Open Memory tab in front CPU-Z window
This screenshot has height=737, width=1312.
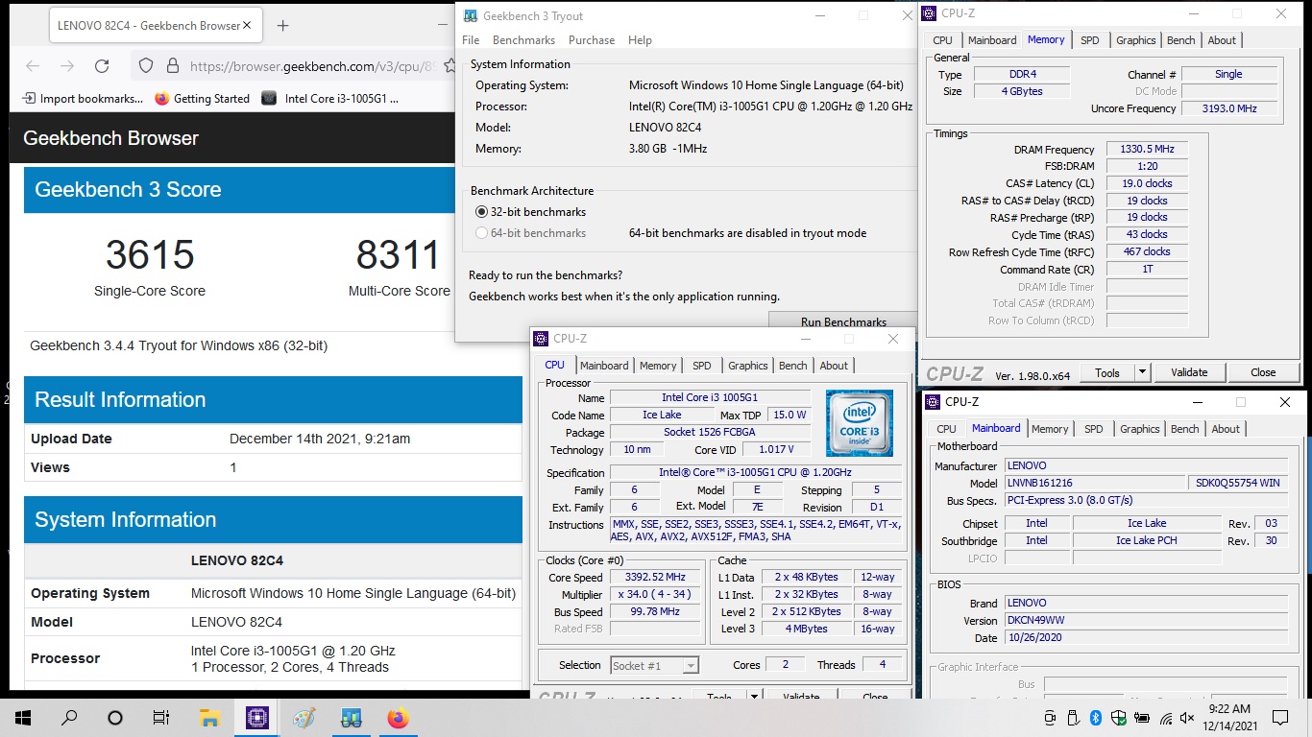[658, 366]
